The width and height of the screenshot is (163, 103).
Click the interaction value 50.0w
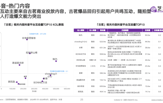[148, 35]
